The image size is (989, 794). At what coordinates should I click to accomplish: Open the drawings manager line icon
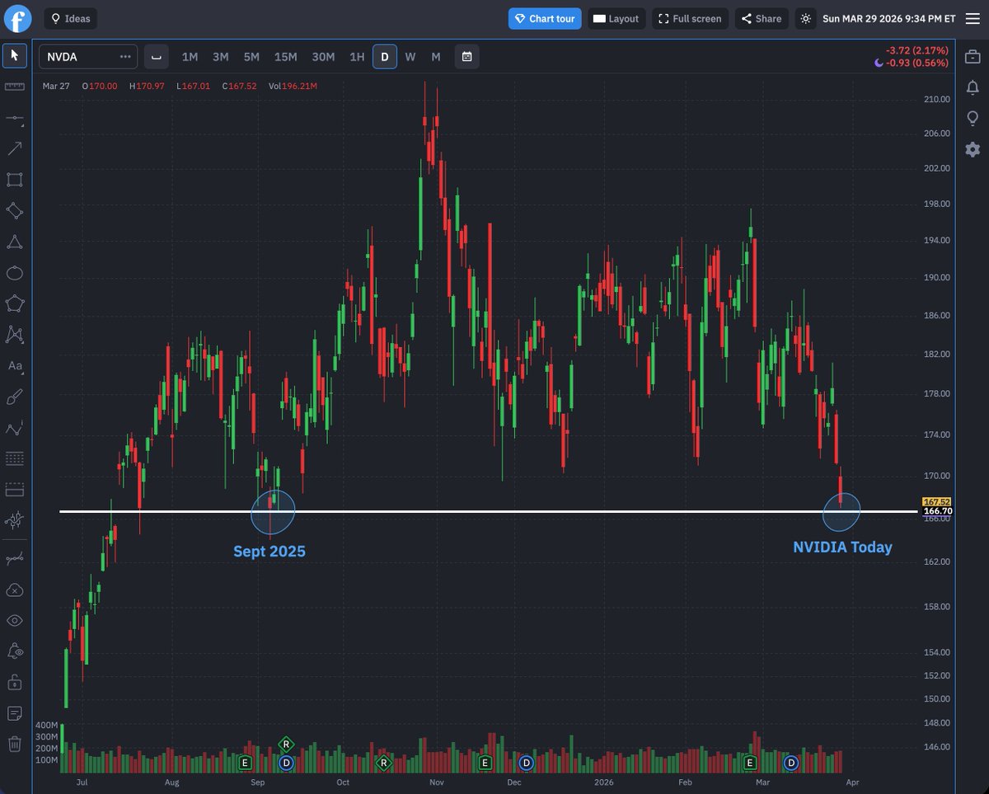pos(14,559)
